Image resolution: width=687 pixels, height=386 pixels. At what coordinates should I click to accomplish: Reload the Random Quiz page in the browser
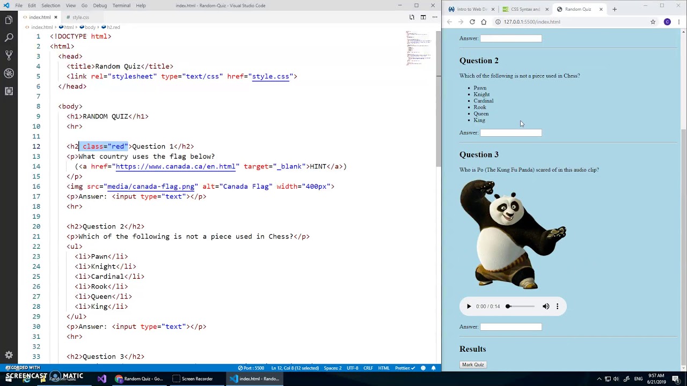tap(472, 22)
